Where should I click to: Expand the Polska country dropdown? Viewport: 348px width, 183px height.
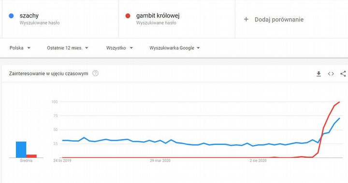(x=20, y=48)
